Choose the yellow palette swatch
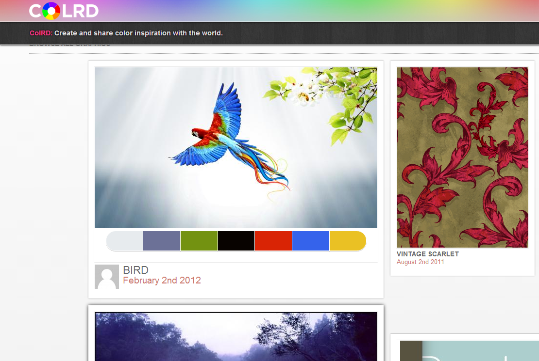This screenshot has width=539, height=361. 347,241
